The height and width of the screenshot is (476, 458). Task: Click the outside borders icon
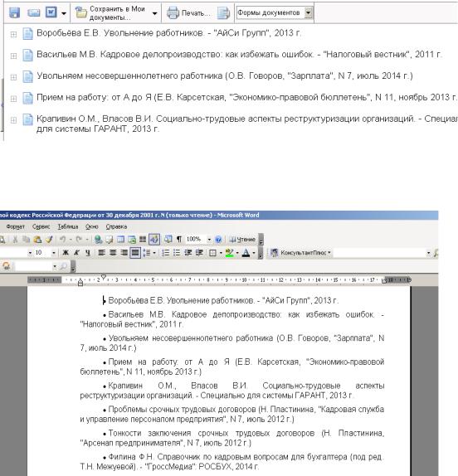coord(213,253)
